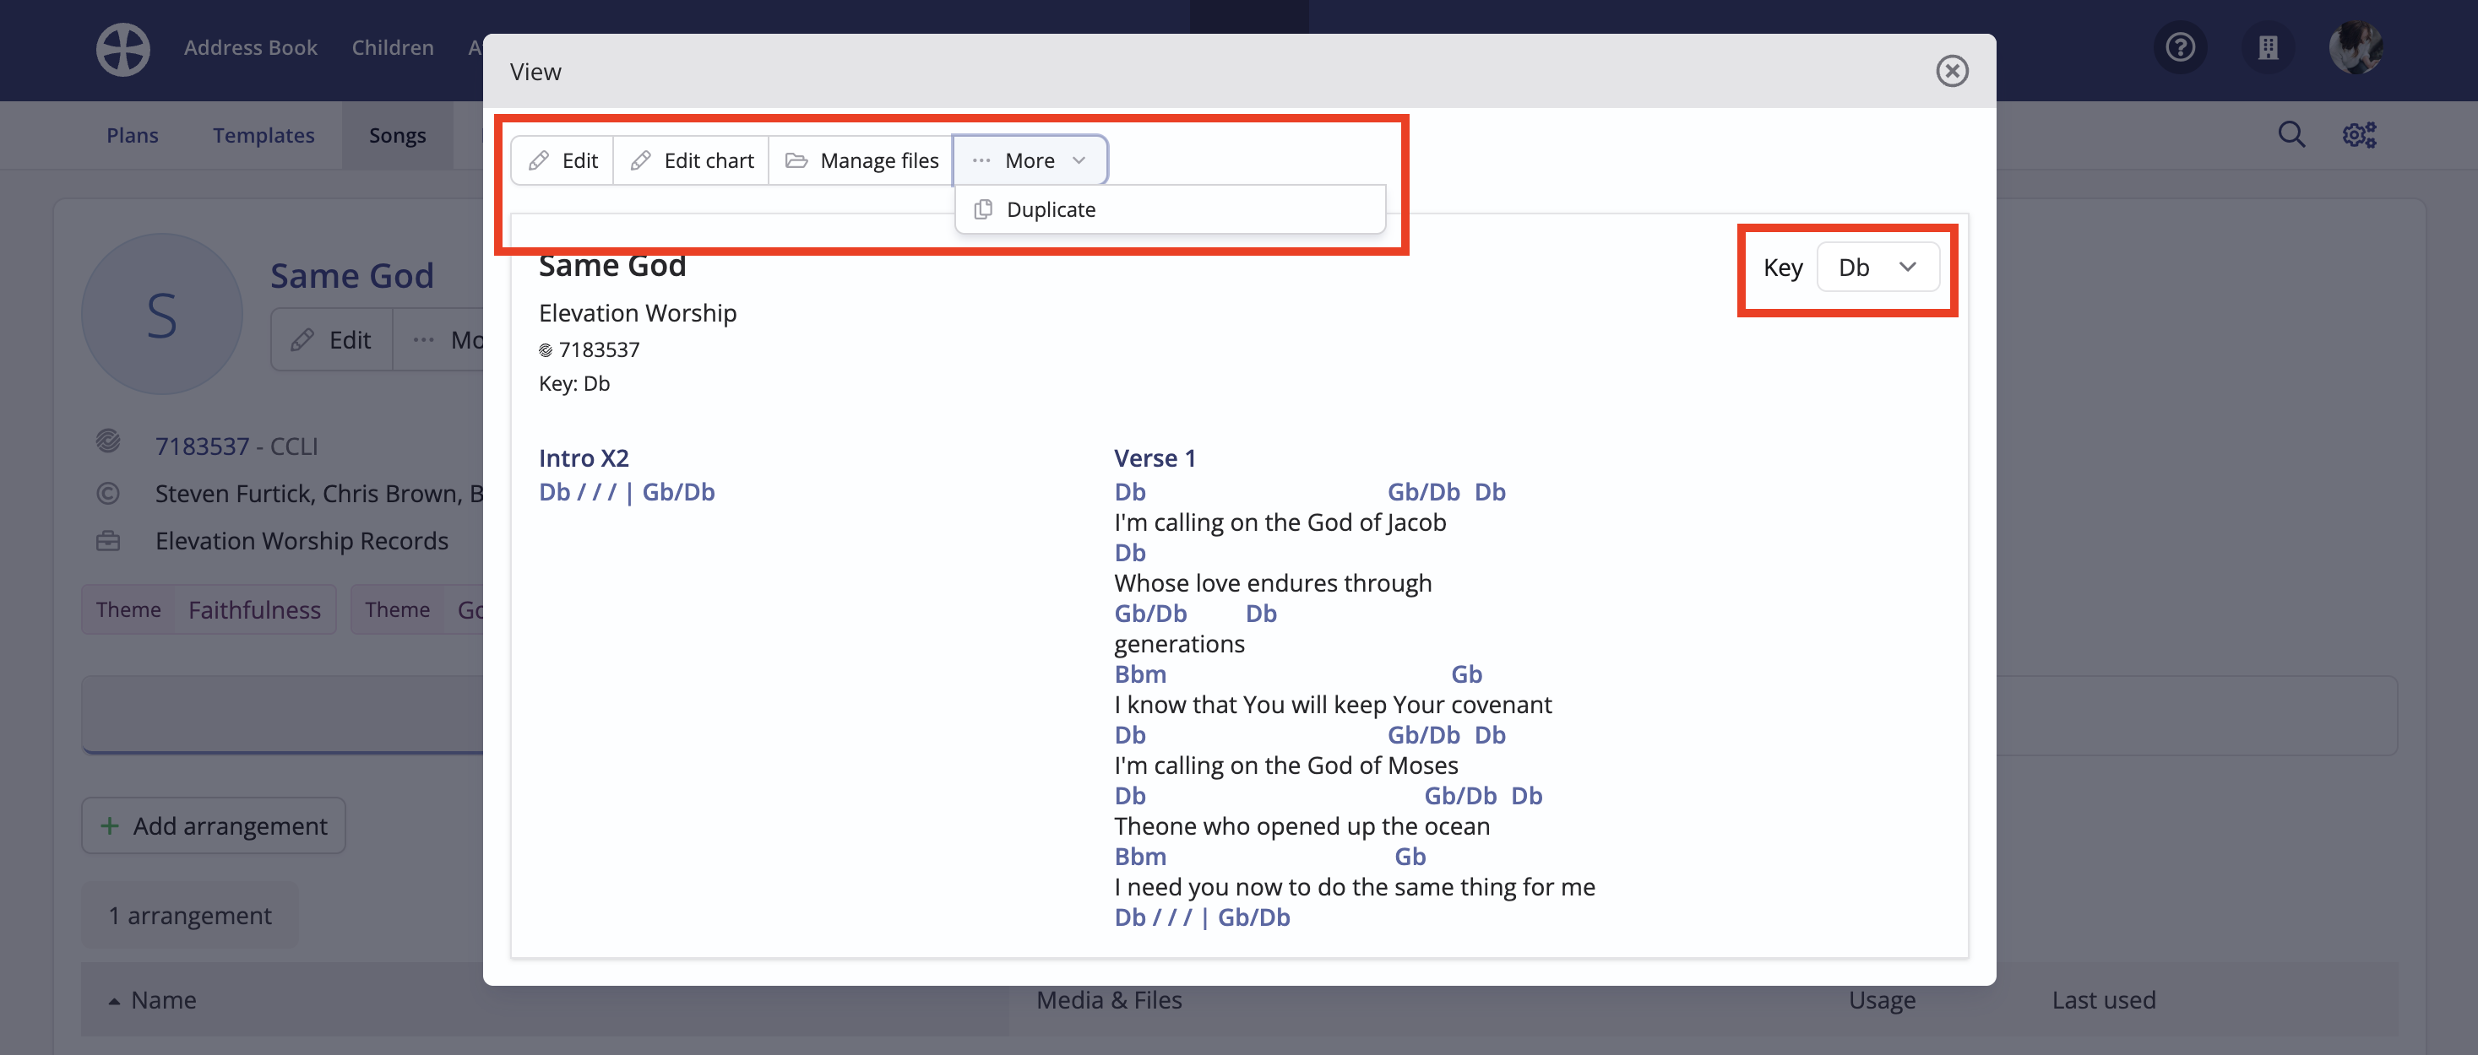The height and width of the screenshot is (1055, 2478).
Task: Click the plus icon on Add arrangement
Action: [x=110, y=826]
